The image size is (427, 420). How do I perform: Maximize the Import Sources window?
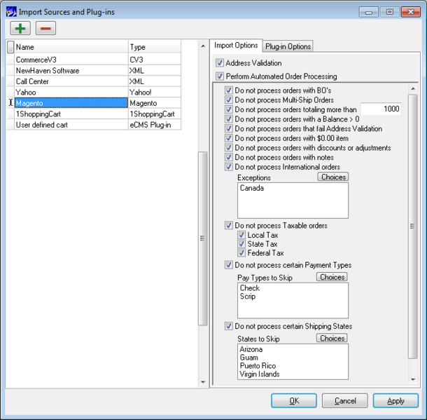click(390, 13)
